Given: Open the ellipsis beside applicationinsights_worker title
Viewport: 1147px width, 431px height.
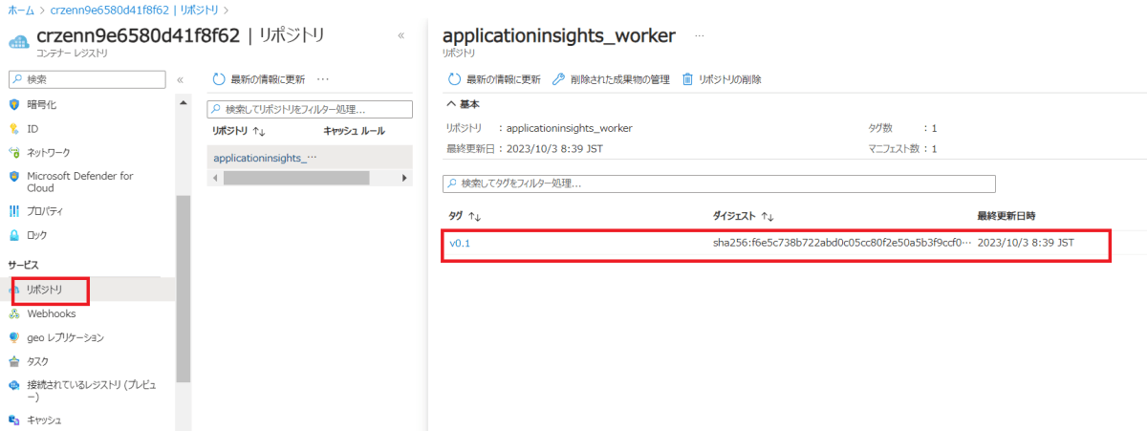Looking at the screenshot, I should click(x=700, y=34).
